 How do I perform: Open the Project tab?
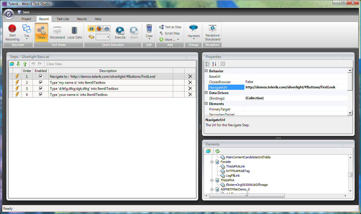[x=26, y=19]
